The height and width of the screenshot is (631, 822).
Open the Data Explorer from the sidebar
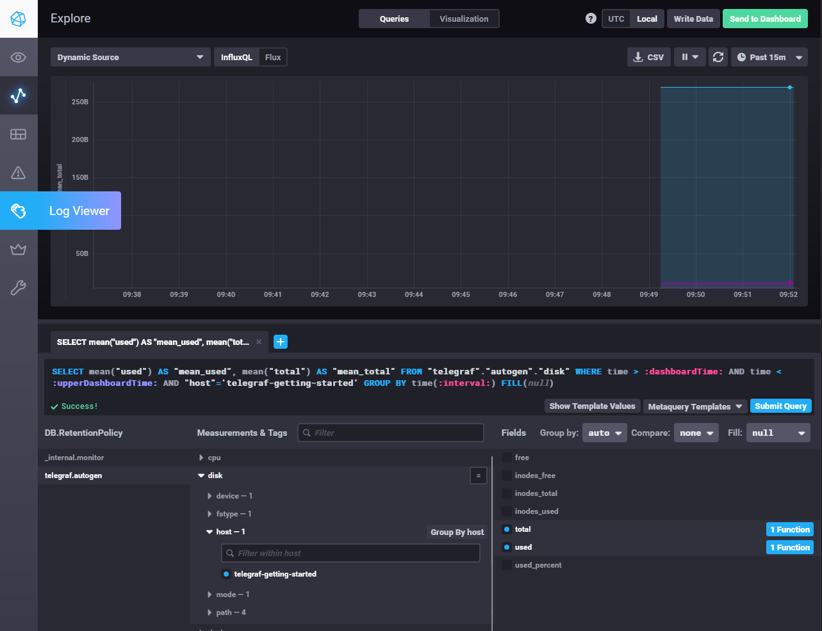tap(19, 96)
